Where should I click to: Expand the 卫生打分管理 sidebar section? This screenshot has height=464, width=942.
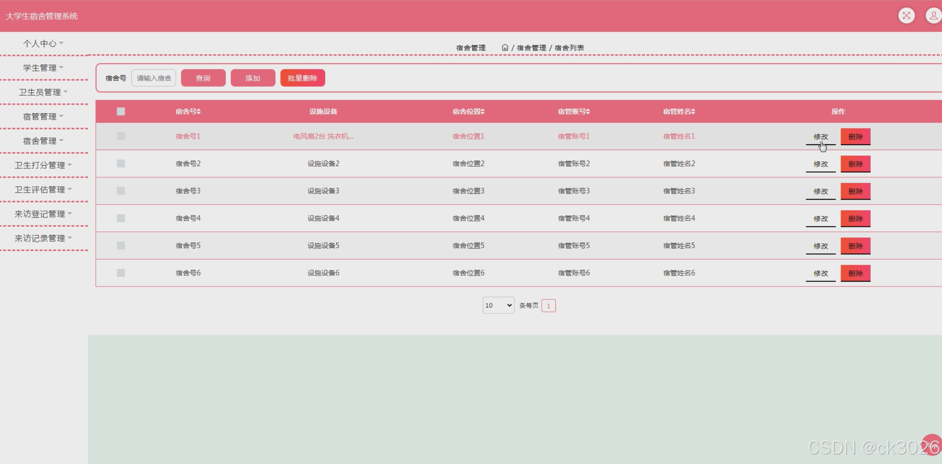point(43,165)
